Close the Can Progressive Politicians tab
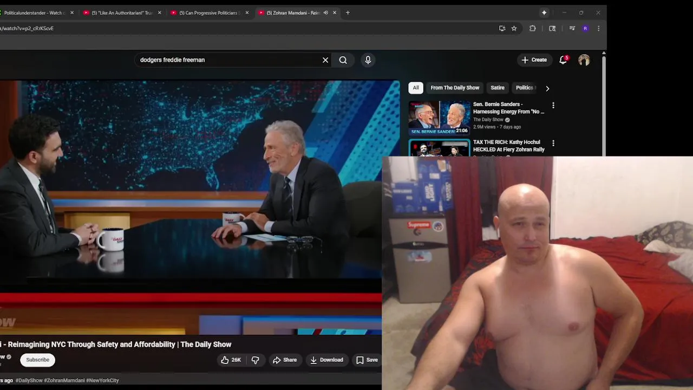The width and height of the screenshot is (693, 390). (247, 13)
